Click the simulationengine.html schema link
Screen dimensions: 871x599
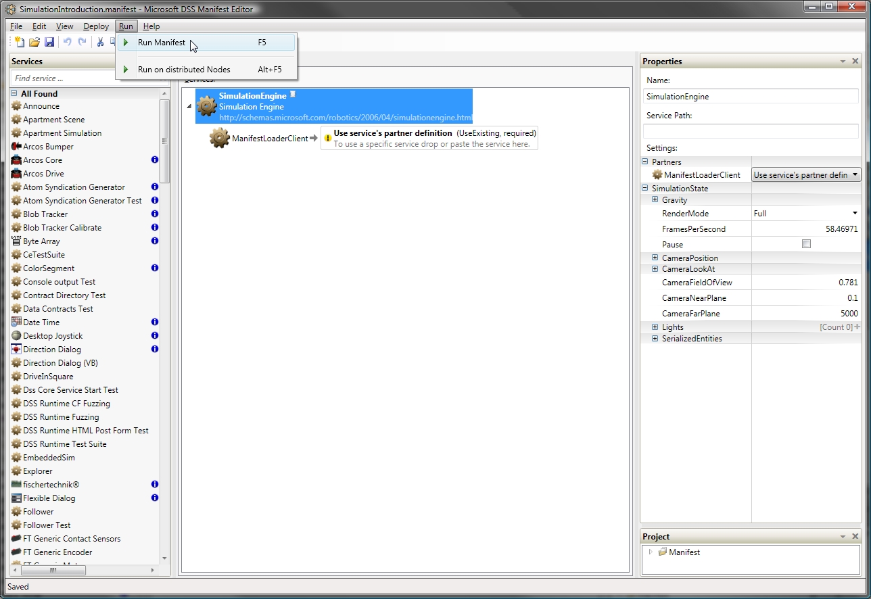(x=346, y=118)
